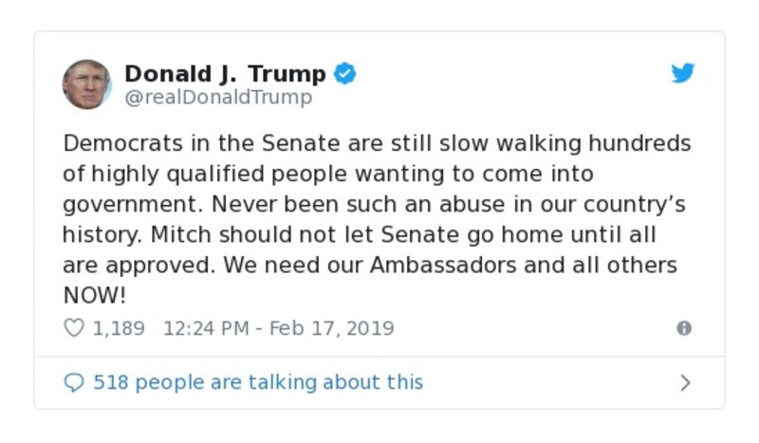Open the Donald J. Trump display name
This screenshot has height=443, width=759.
point(225,73)
